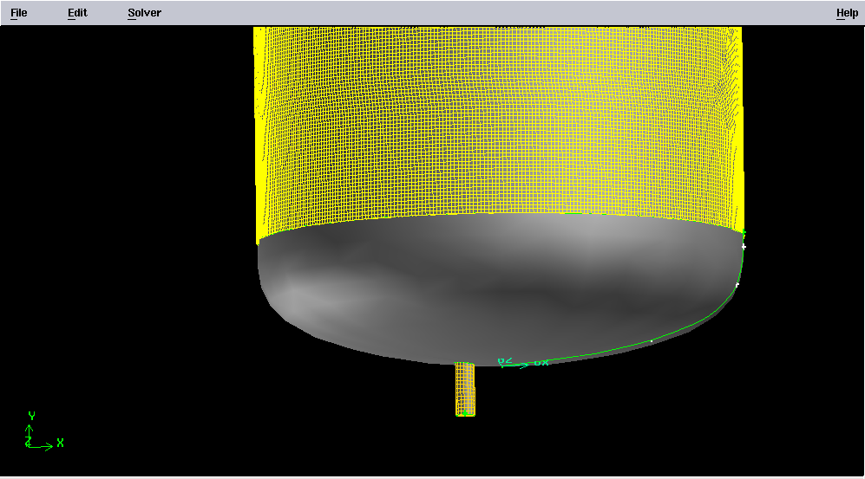Click the local X axis label near the dish bottom

(541, 361)
